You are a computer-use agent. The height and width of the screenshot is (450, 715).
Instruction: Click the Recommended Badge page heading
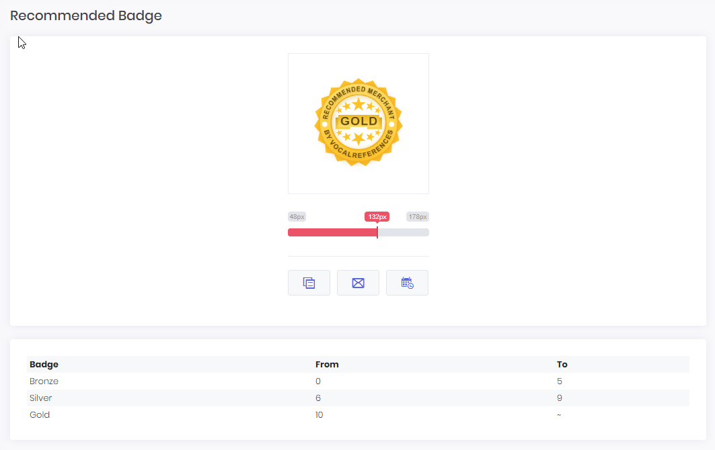click(x=86, y=16)
